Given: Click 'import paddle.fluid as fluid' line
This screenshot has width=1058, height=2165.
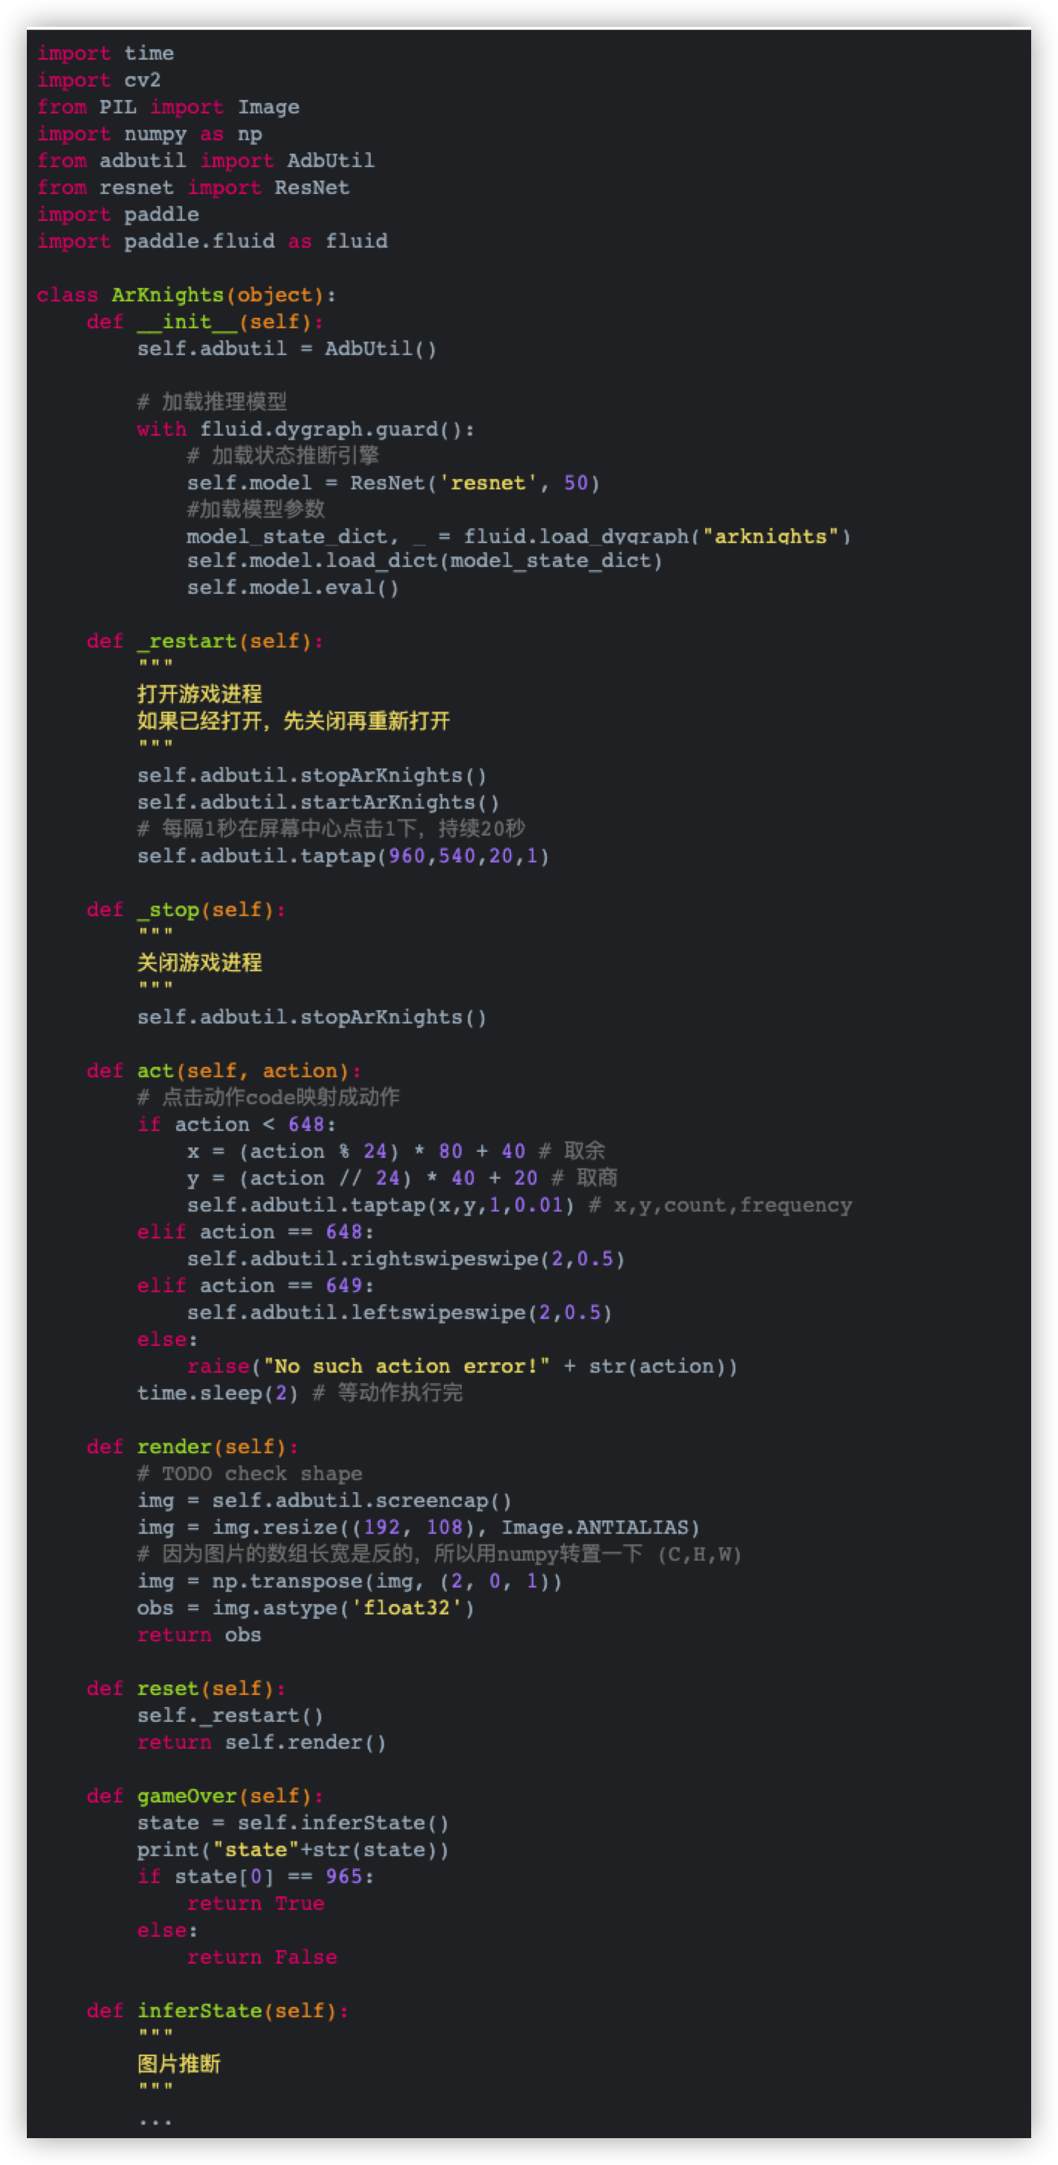Looking at the screenshot, I should [x=213, y=241].
